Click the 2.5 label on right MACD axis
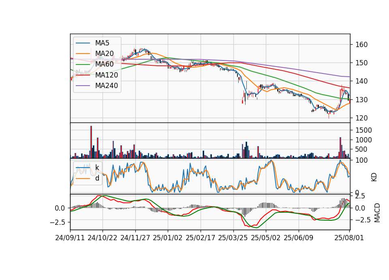 (360, 196)
